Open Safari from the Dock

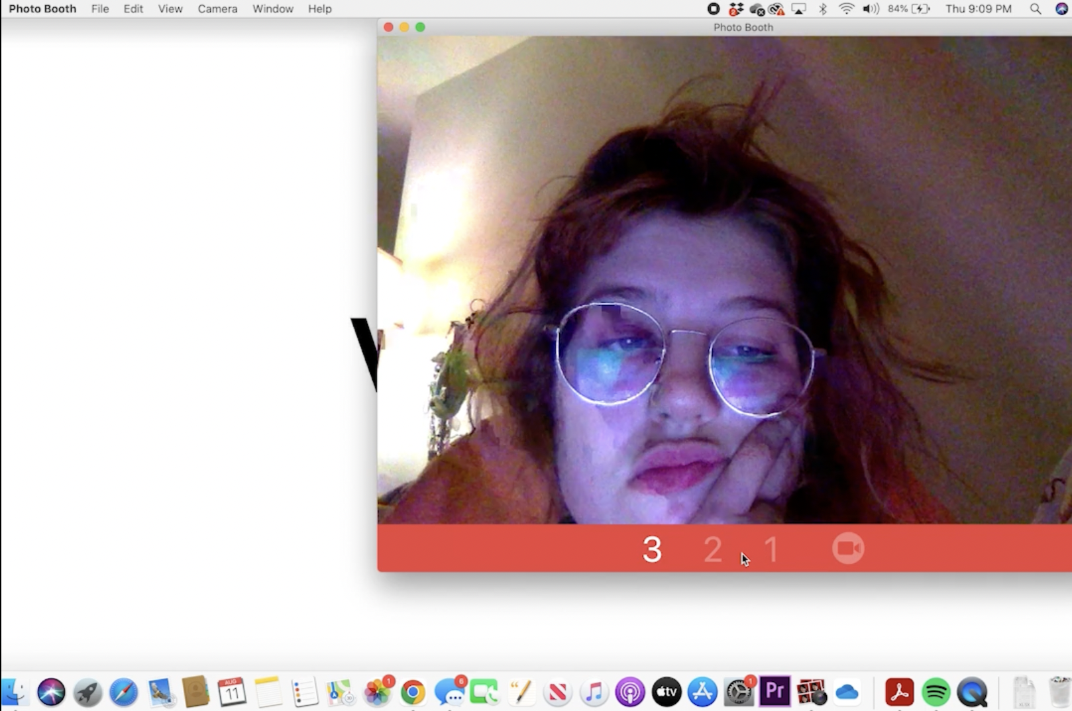tap(123, 692)
